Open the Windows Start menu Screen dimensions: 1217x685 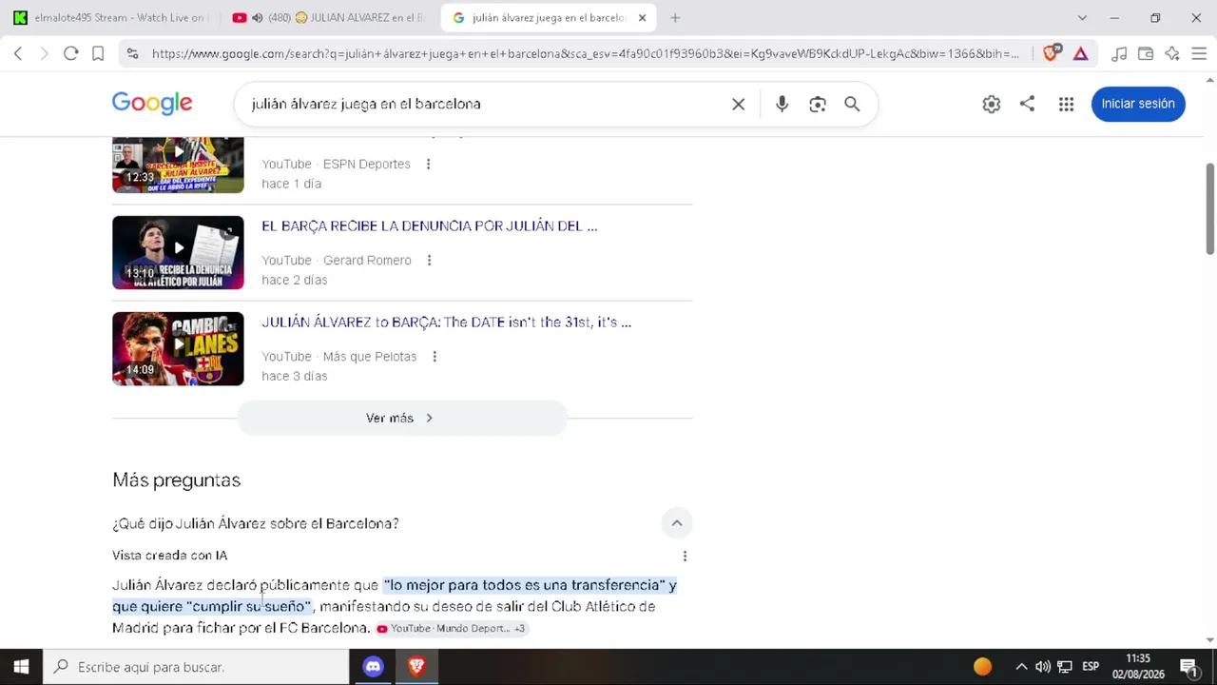(x=21, y=667)
